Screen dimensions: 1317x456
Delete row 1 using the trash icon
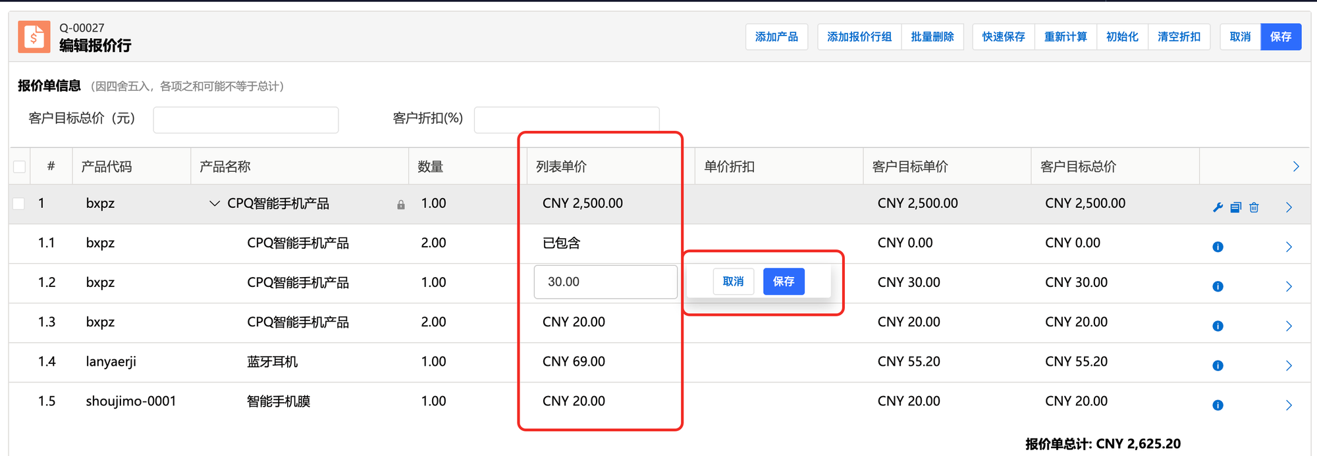coord(1254,207)
